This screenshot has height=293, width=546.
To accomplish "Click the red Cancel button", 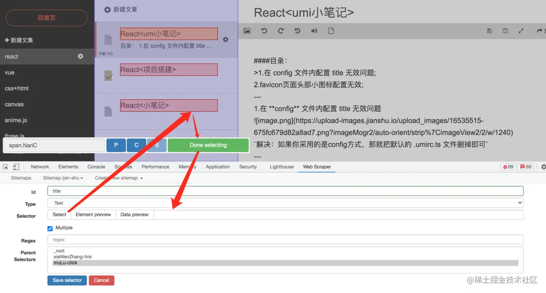I will point(102,280).
